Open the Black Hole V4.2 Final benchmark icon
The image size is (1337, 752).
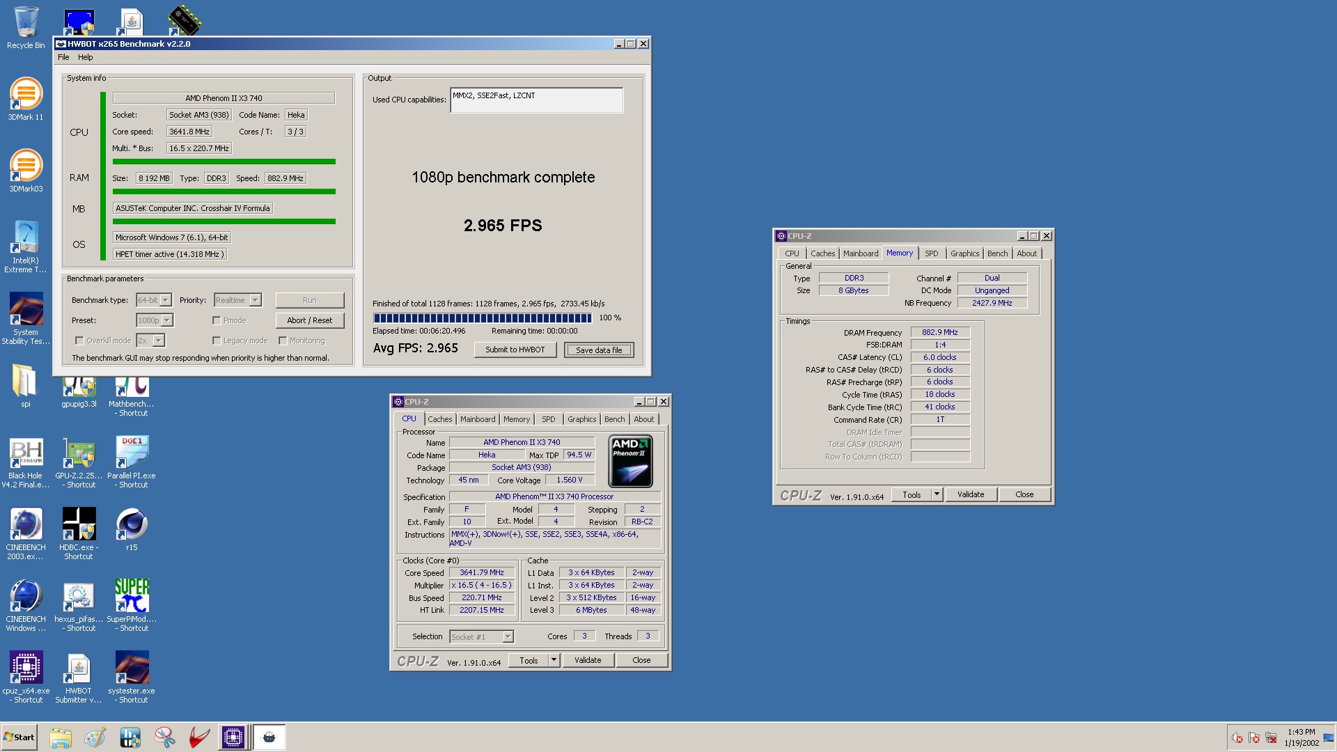tap(26, 462)
